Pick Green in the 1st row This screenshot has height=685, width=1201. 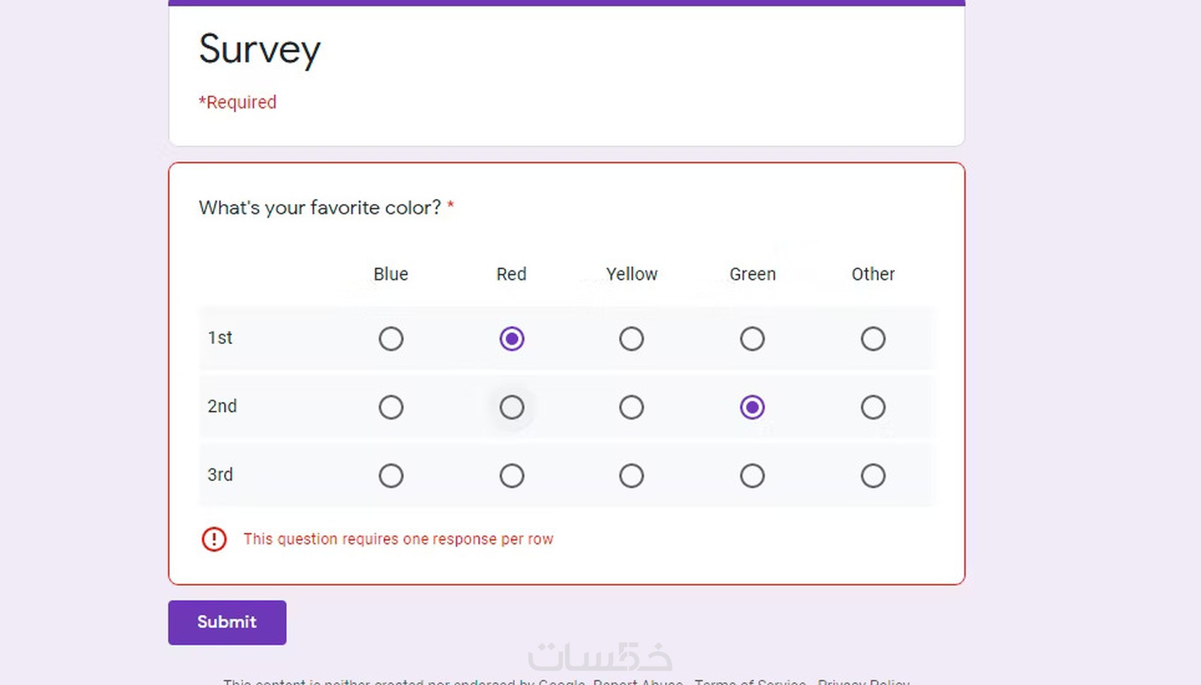[752, 339]
